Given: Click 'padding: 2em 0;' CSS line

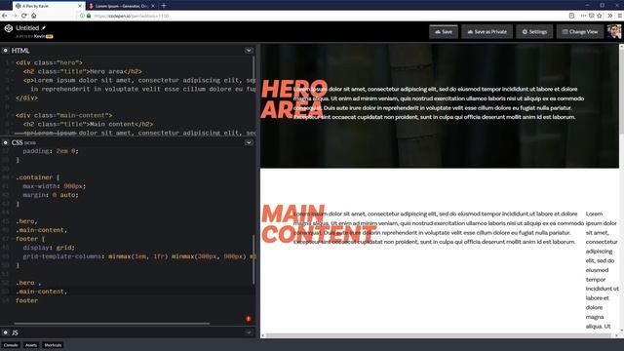Looking at the screenshot, I should pos(51,151).
